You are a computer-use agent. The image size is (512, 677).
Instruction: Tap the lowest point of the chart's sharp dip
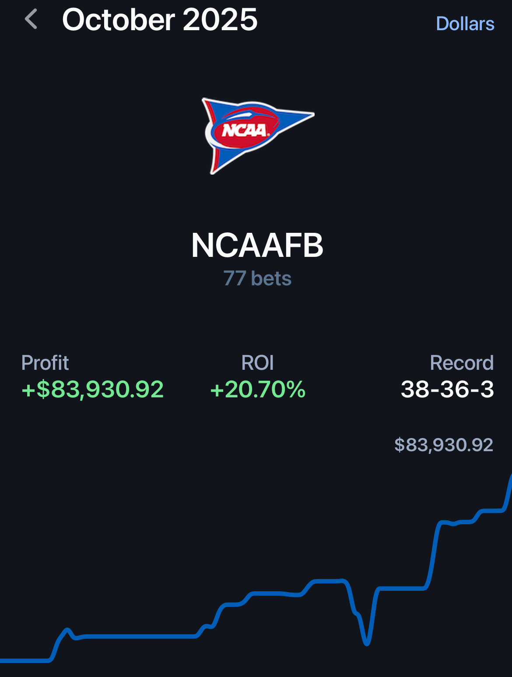[x=367, y=643]
